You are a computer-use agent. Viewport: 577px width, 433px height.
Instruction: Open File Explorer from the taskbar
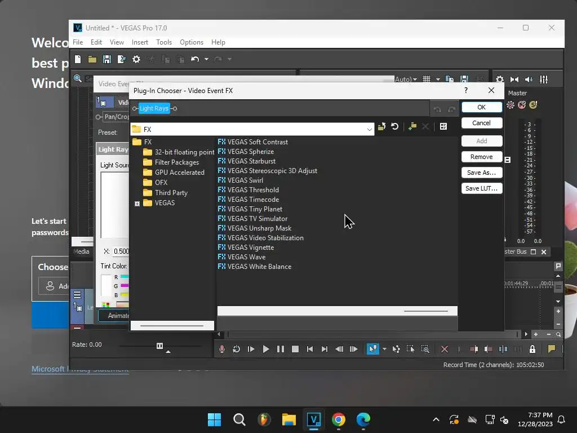coord(289,419)
